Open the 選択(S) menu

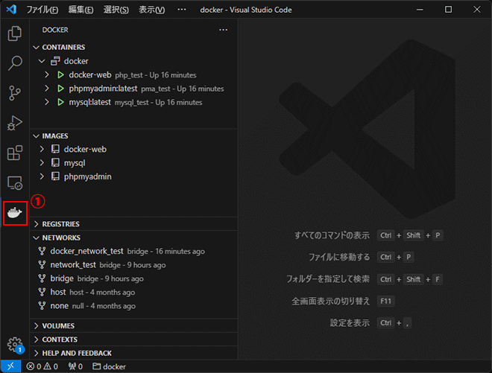pos(116,10)
